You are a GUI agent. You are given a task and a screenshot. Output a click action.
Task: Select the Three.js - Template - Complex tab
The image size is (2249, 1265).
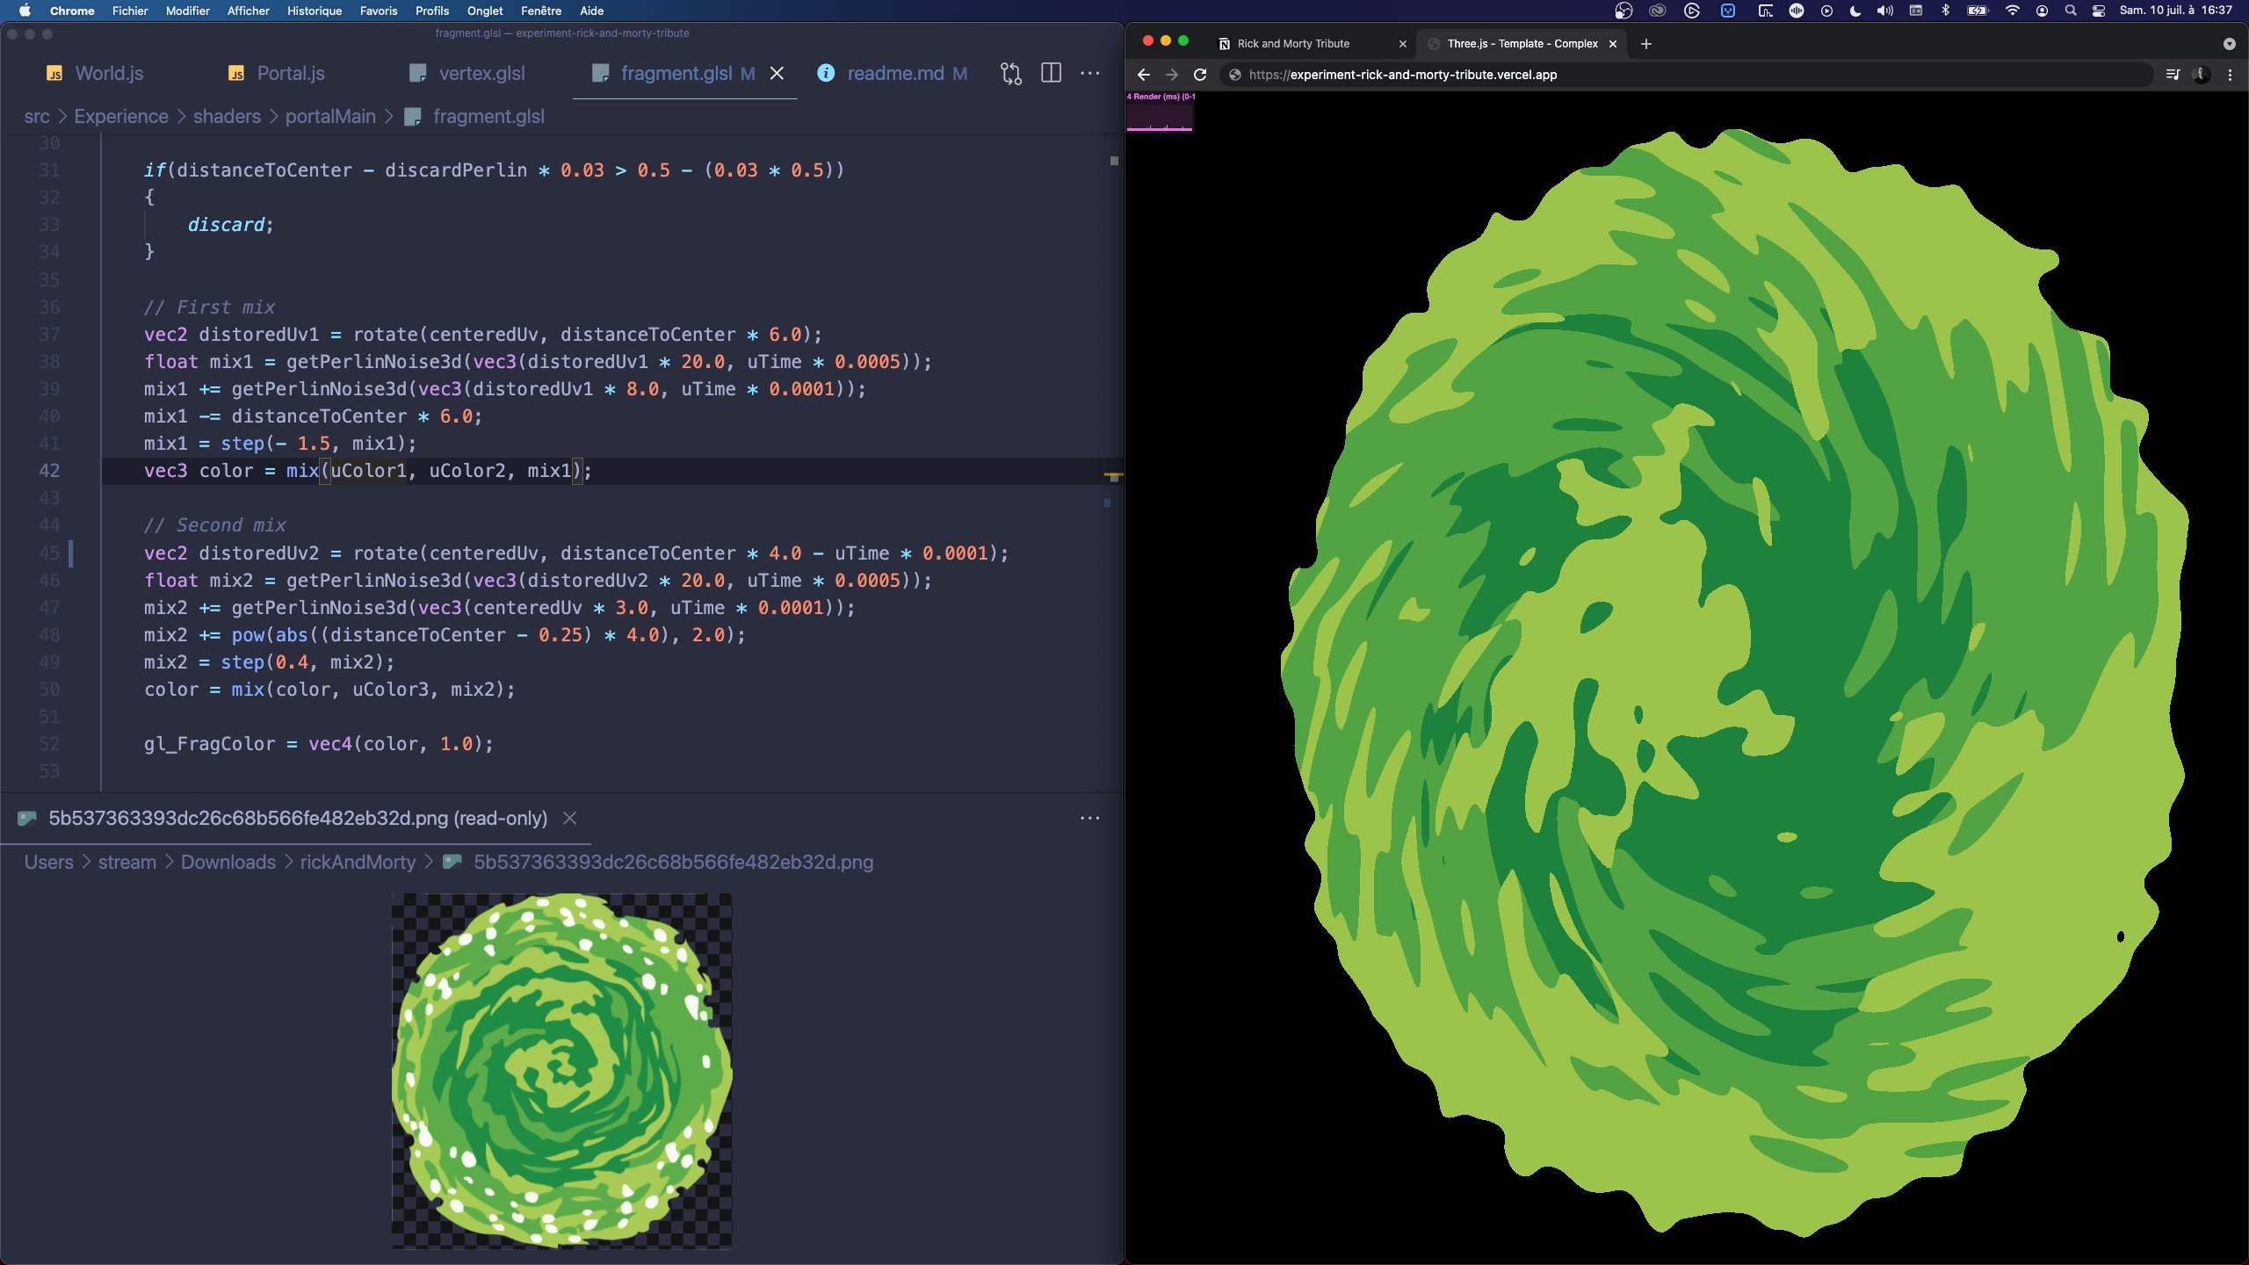[1522, 43]
